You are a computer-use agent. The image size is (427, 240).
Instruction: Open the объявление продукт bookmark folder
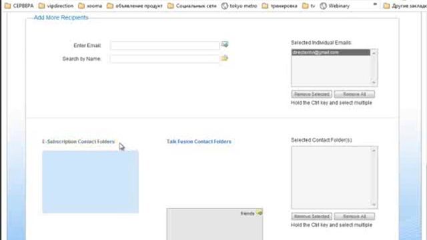(135, 6)
